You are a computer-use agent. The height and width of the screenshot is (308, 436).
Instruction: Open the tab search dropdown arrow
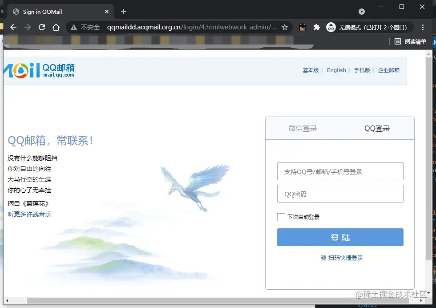pos(361,12)
